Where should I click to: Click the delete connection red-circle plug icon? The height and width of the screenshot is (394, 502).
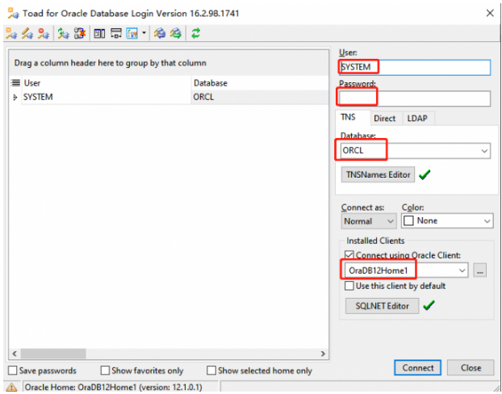44,33
